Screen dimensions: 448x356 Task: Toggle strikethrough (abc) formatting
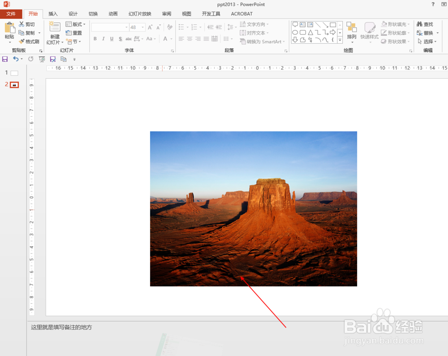click(x=129, y=39)
